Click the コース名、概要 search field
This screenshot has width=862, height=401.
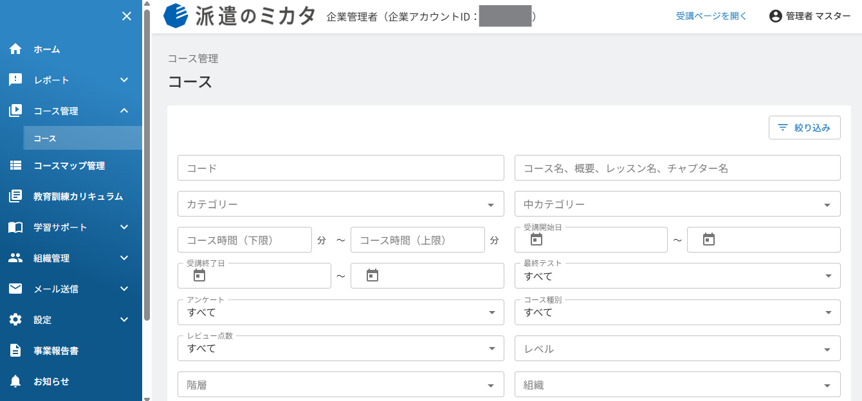pyautogui.click(x=677, y=168)
